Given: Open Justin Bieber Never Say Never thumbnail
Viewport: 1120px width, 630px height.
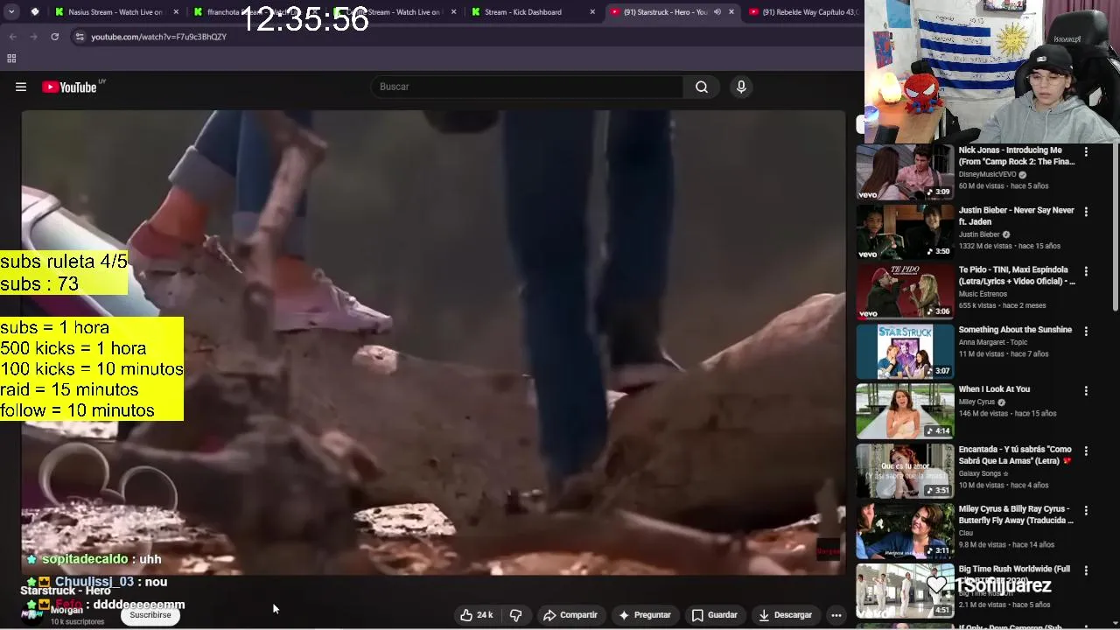Looking at the screenshot, I should (905, 232).
